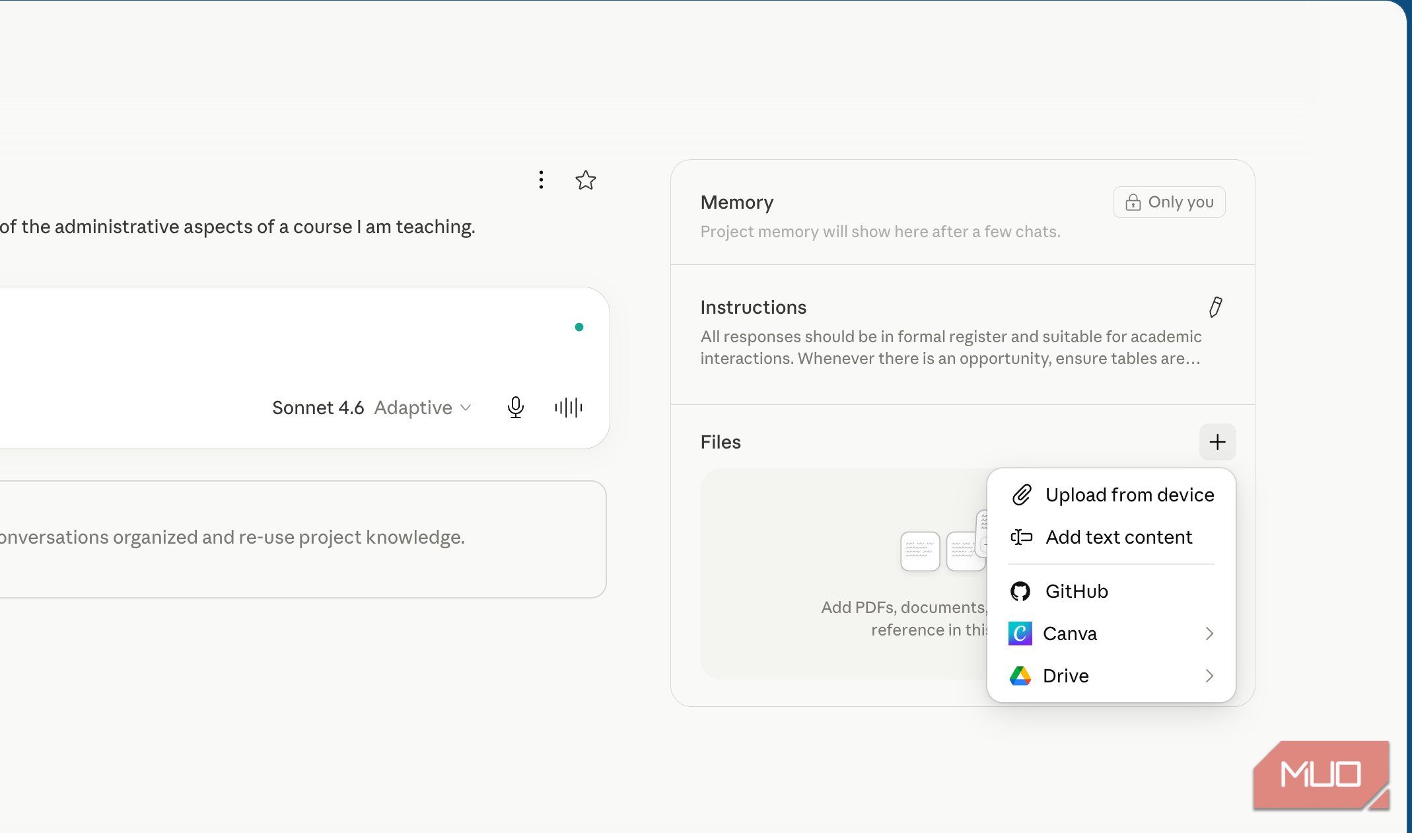Click the lock icon in Only you
The image size is (1412, 833).
tap(1133, 202)
